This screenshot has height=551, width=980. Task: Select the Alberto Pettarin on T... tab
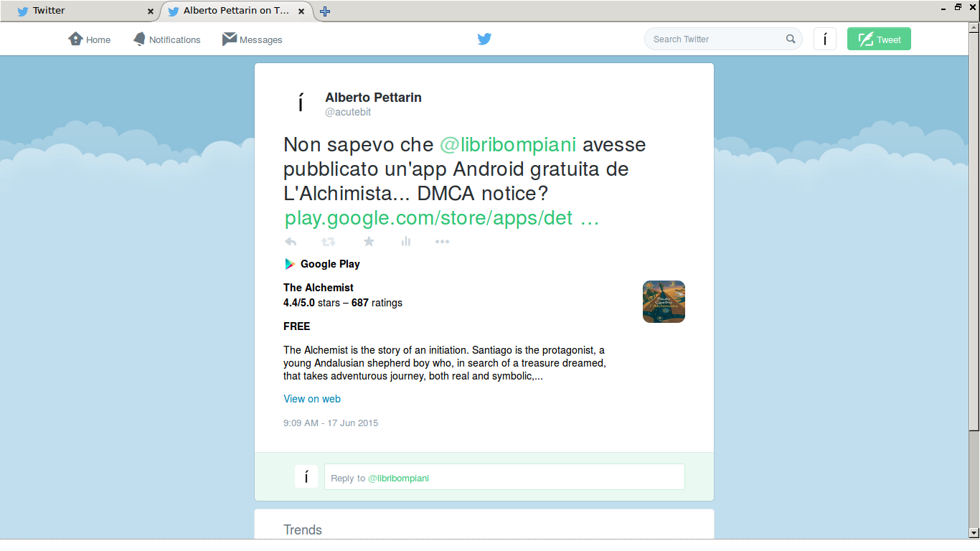236,11
